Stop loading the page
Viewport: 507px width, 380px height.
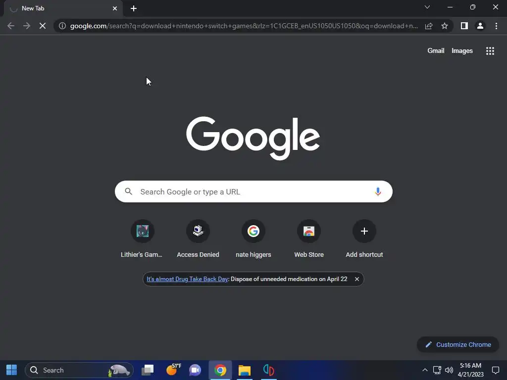tap(43, 26)
